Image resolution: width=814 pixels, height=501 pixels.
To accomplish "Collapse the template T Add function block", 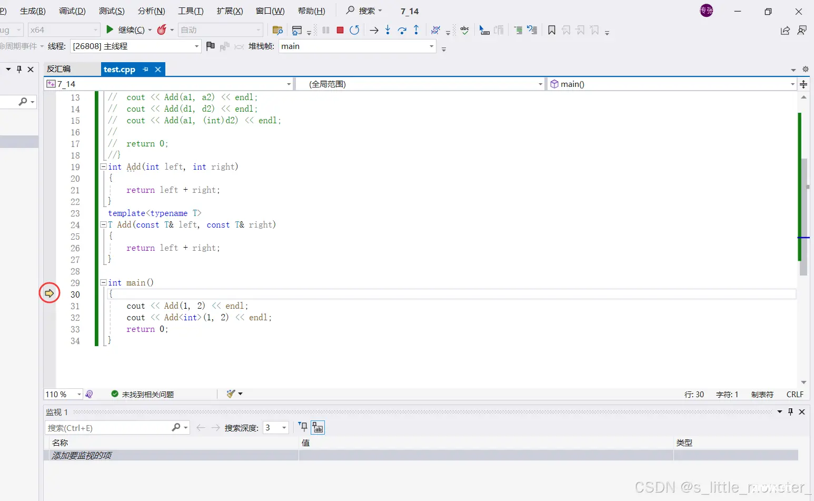I will coord(103,224).
